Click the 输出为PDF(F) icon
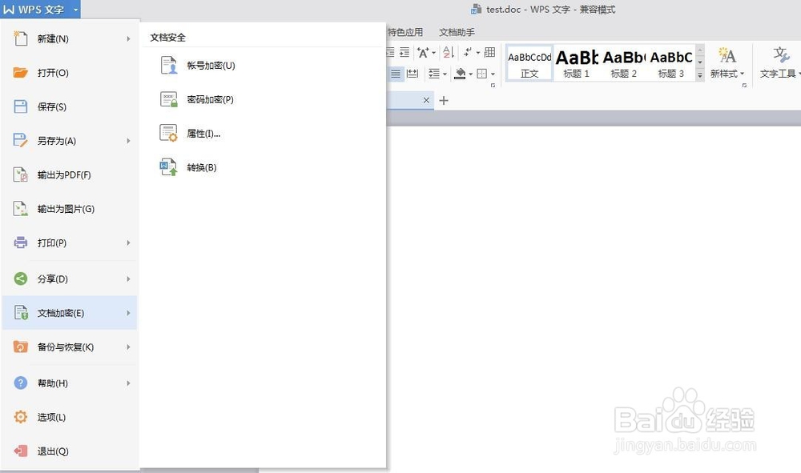The image size is (801, 473). click(21, 174)
